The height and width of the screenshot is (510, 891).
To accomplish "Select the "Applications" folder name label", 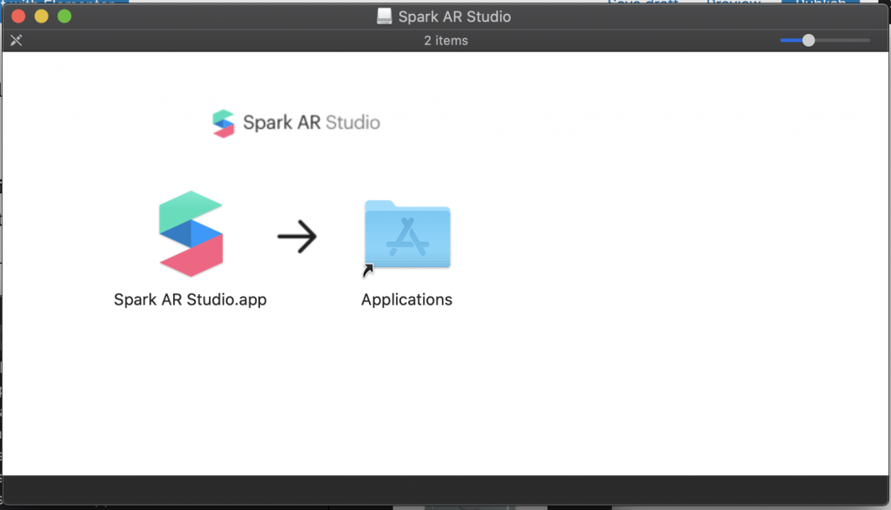I will tap(406, 299).
